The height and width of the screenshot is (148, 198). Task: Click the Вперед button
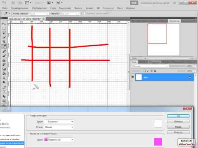(x=178, y=132)
